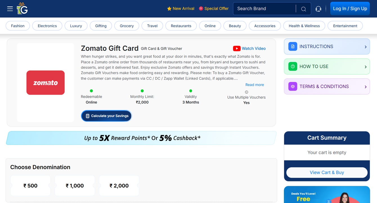Click the reward points cashback banner
The height and width of the screenshot is (203, 377).
pyautogui.click(x=141, y=138)
